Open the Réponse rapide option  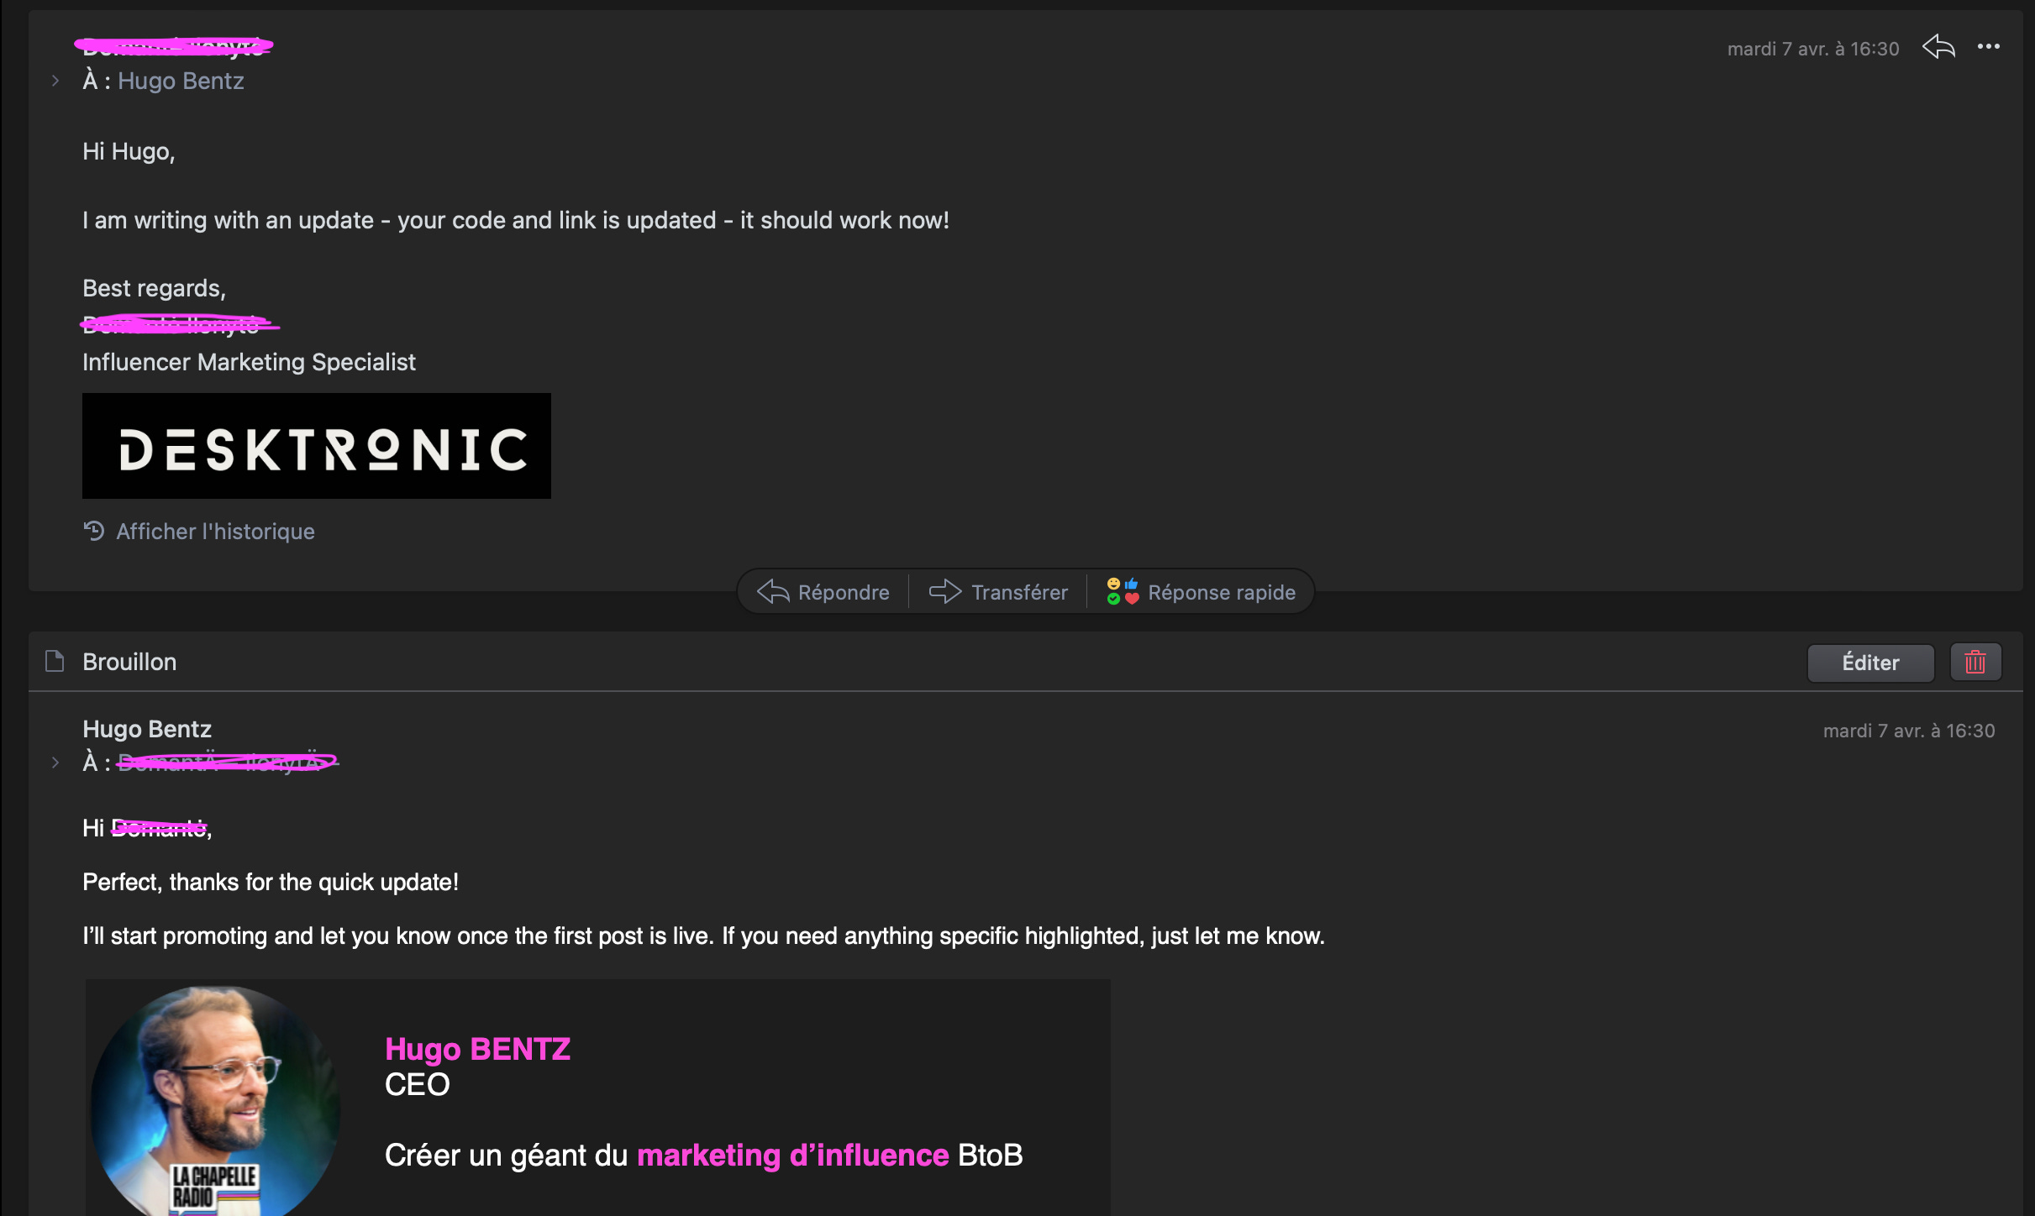(1221, 593)
